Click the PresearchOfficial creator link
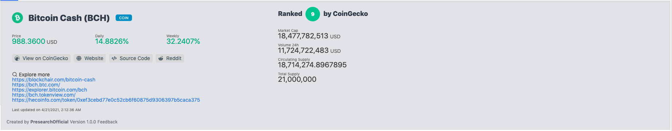Viewport: 672px width, 131px height. point(49,122)
